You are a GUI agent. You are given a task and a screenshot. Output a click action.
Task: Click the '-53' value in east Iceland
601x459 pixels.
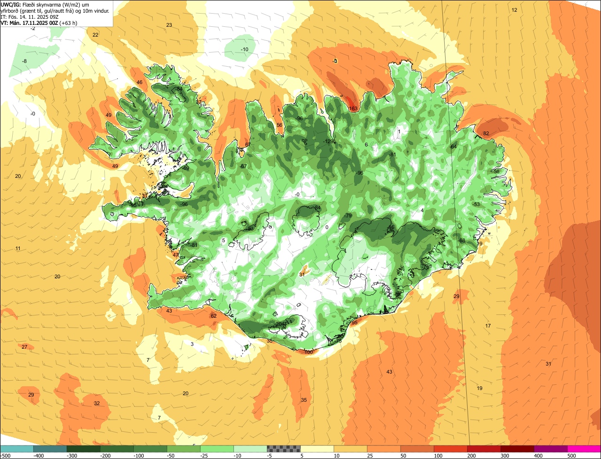pos(476,204)
